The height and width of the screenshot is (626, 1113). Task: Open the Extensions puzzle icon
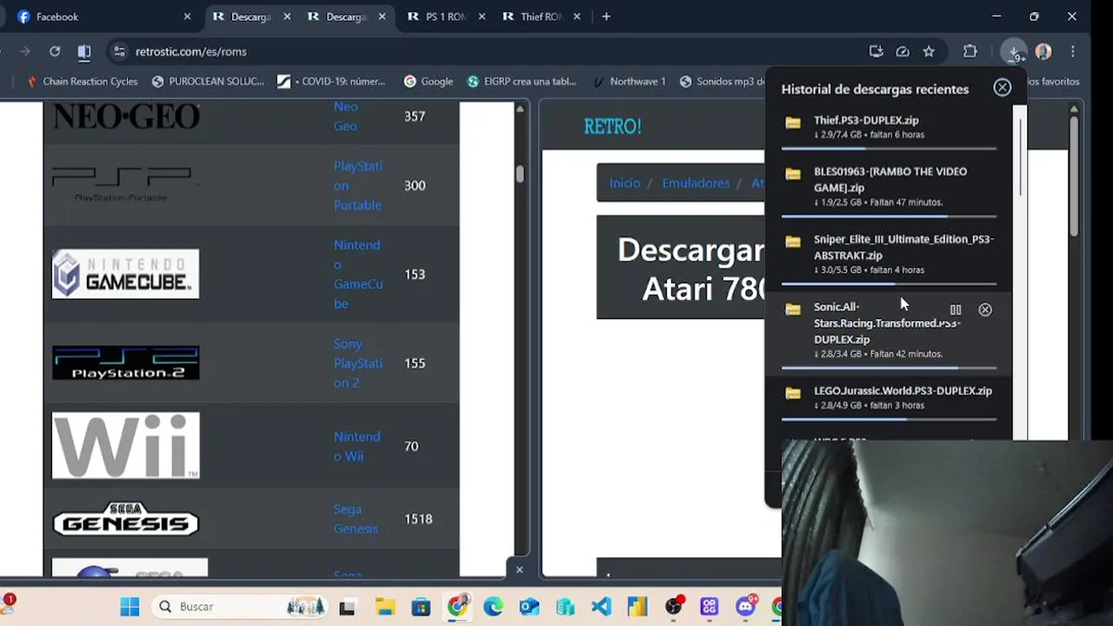970,52
